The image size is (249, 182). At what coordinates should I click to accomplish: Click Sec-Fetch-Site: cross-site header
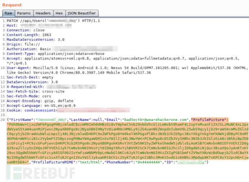pos(35,92)
